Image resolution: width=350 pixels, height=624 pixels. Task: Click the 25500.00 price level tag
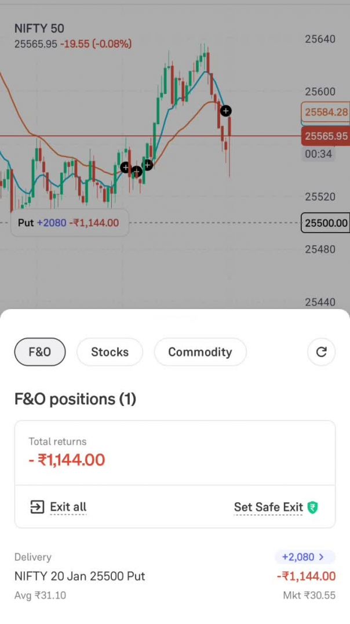click(x=326, y=223)
